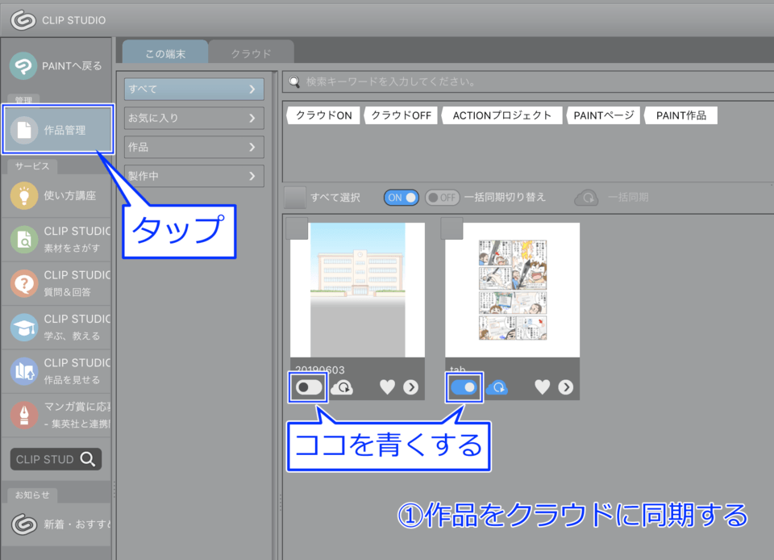This screenshot has height=560, width=774.
Task: Click the 学ぶ、教える graduation cap icon
Action: click(25, 327)
